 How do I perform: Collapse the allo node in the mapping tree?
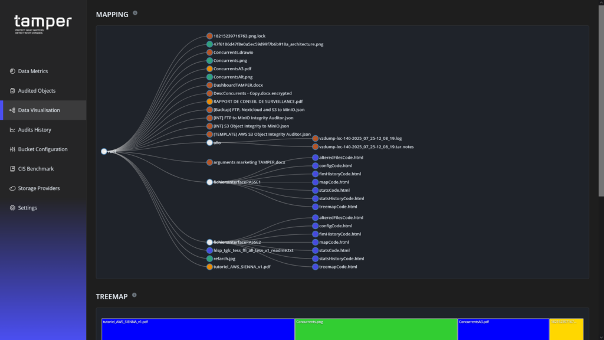pos(209,142)
